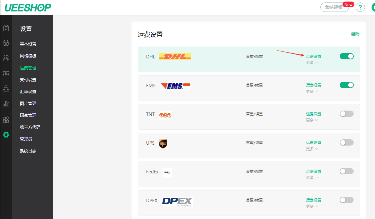Open 系统日志 in settings menu
This screenshot has height=219, width=375.
[x=28, y=151]
